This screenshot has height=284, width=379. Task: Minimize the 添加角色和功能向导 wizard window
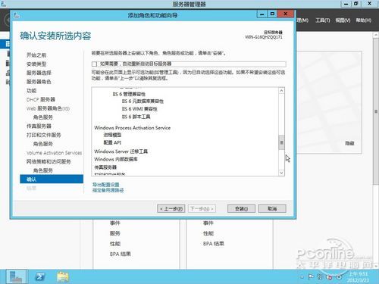(x=262, y=14)
